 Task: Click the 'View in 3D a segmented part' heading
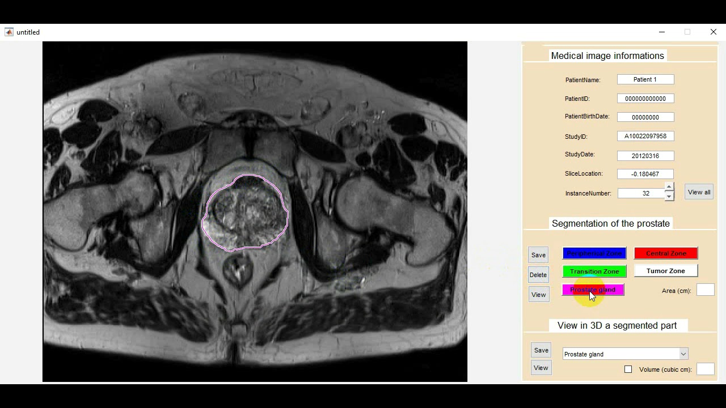click(x=617, y=325)
